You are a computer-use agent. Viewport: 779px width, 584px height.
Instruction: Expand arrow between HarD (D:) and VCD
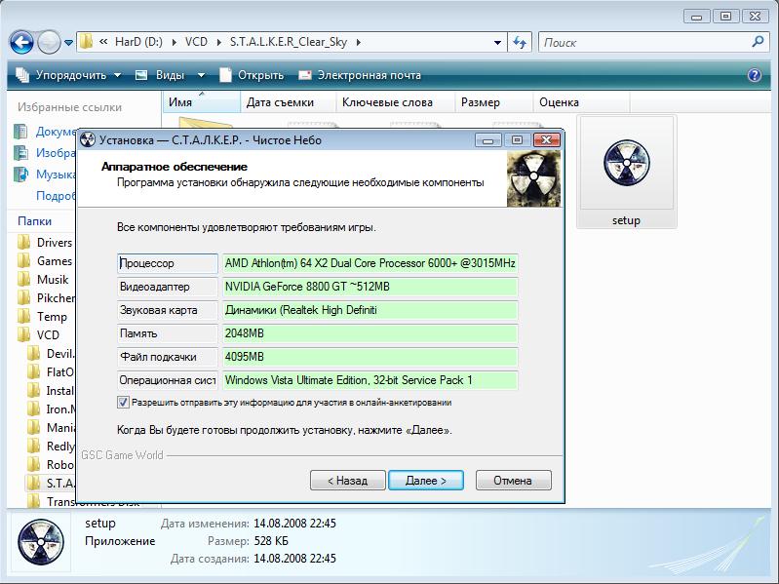[x=174, y=43]
